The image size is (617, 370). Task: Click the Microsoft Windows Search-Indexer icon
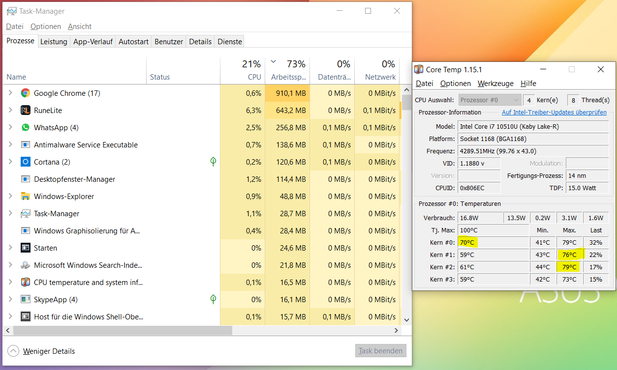26,265
